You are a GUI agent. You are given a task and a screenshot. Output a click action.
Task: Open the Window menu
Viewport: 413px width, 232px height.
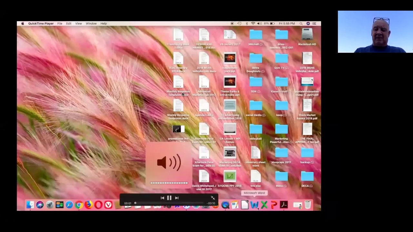click(91, 24)
